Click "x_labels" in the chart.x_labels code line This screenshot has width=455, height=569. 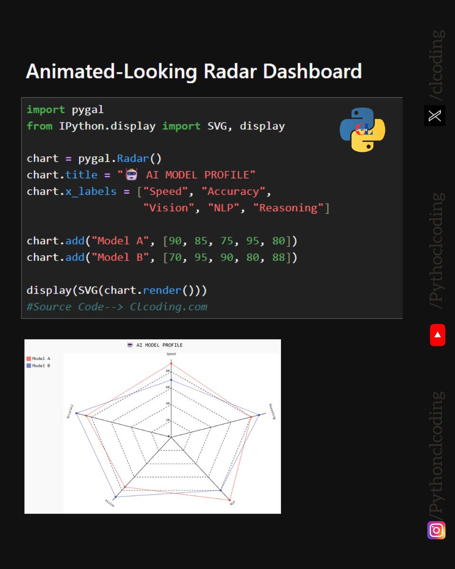point(91,192)
